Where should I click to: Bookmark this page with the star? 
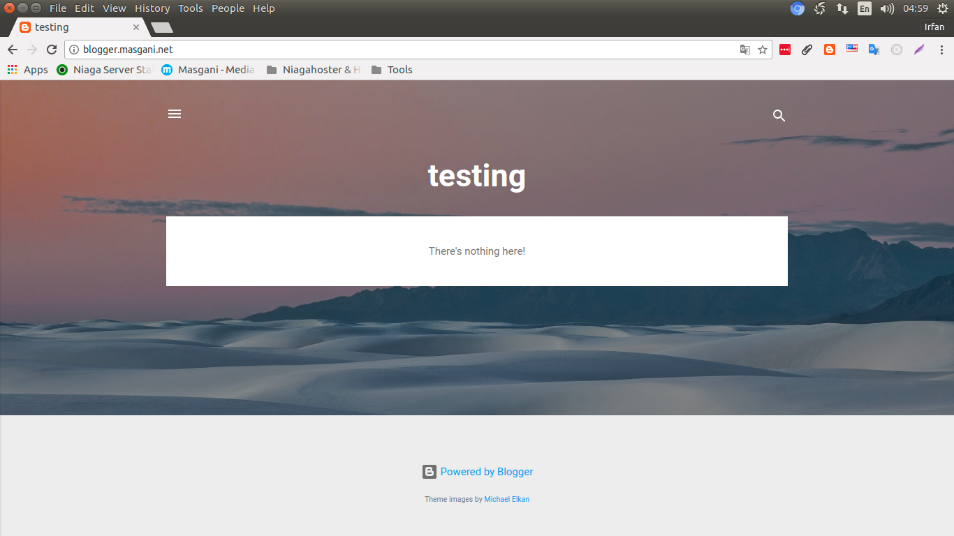[763, 50]
